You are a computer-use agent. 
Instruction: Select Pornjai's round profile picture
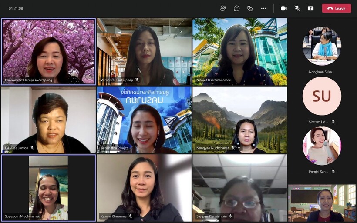tap(322, 146)
